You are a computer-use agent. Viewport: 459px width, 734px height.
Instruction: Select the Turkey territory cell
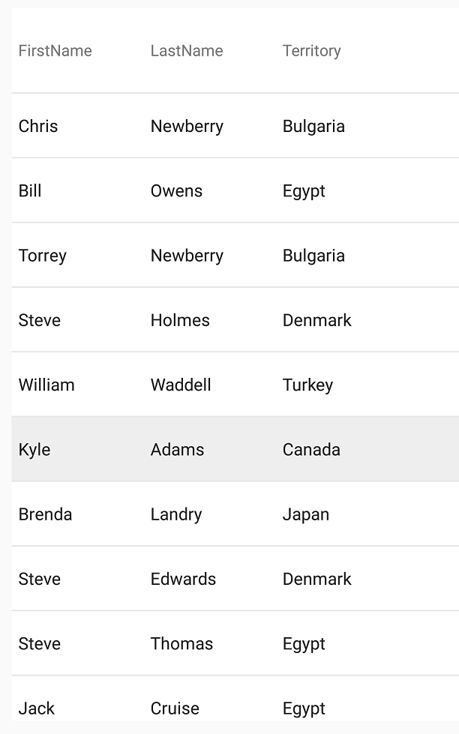pyautogui.click(x=307, y=385)
